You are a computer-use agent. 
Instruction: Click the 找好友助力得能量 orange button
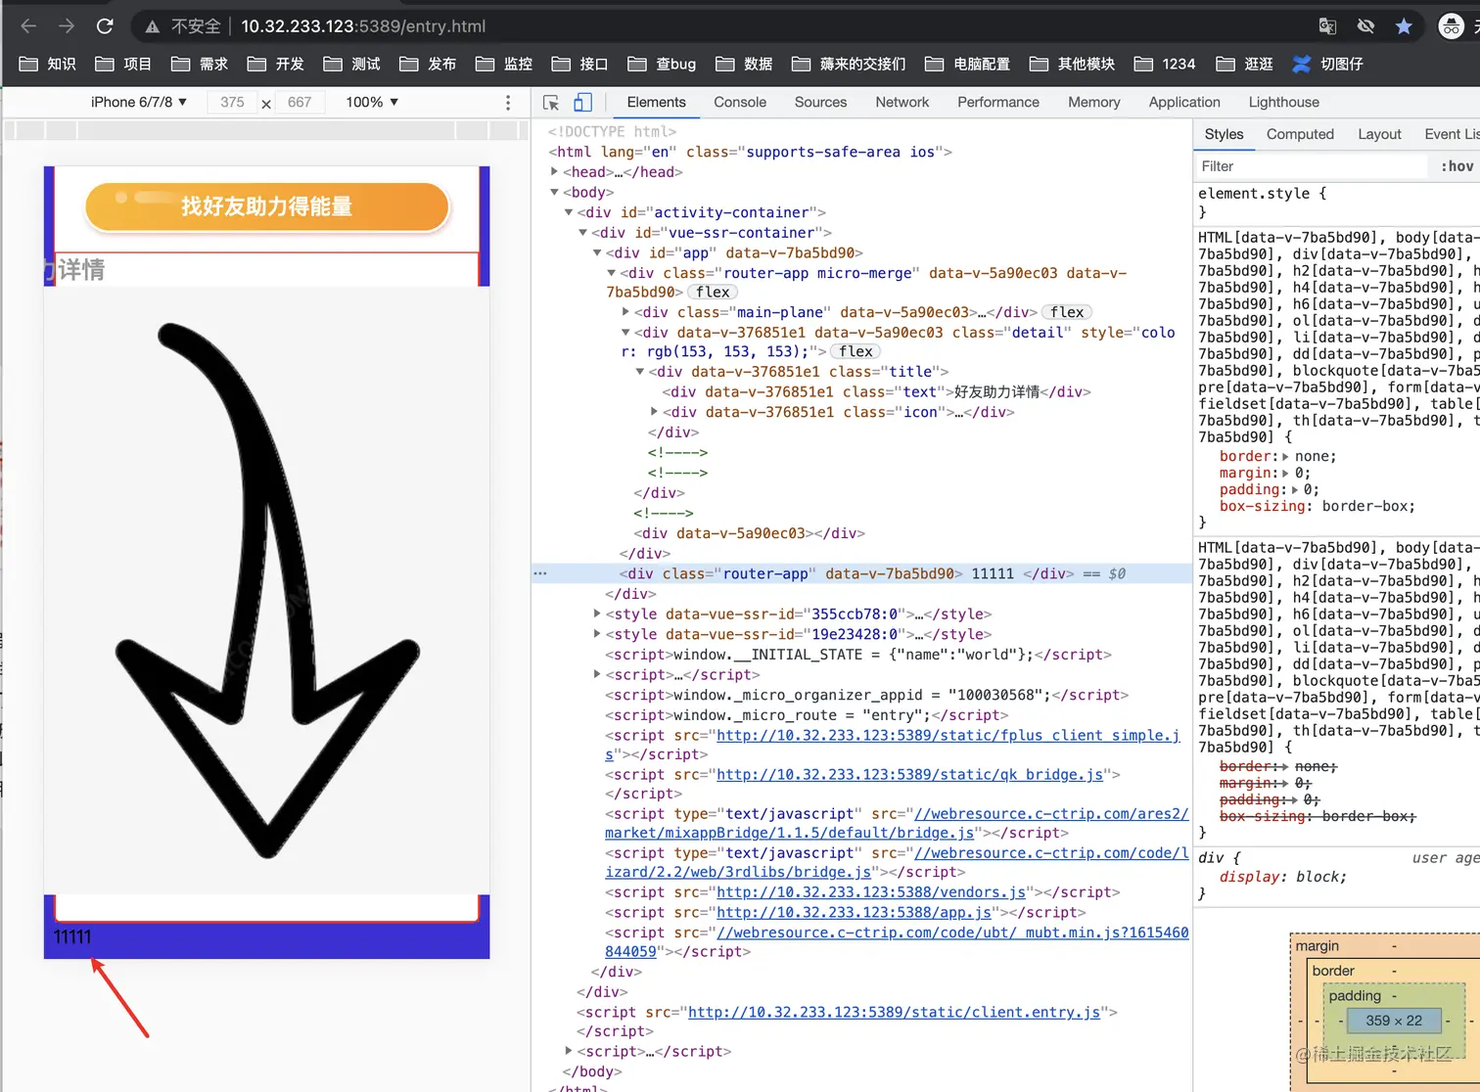point(266,206)
